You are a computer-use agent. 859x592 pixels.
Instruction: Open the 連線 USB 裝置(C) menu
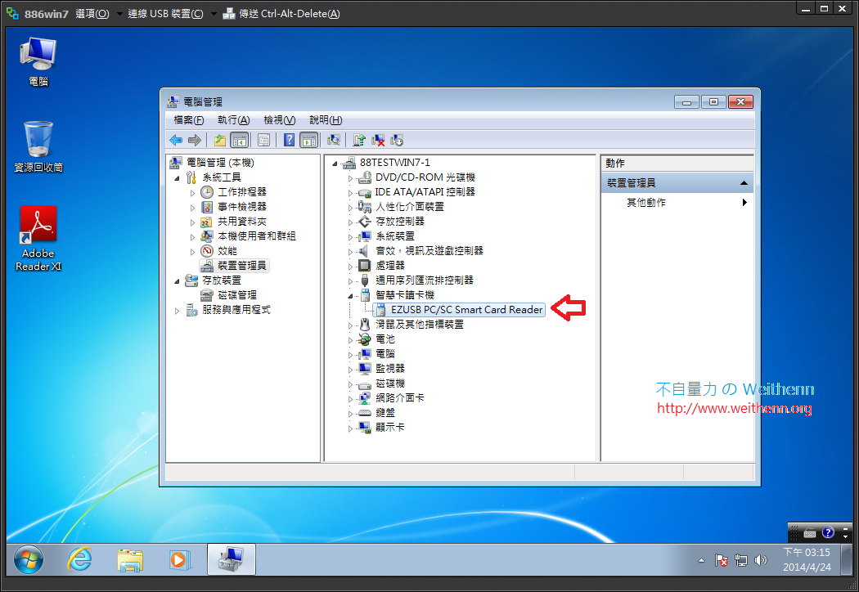pos(165,14)
